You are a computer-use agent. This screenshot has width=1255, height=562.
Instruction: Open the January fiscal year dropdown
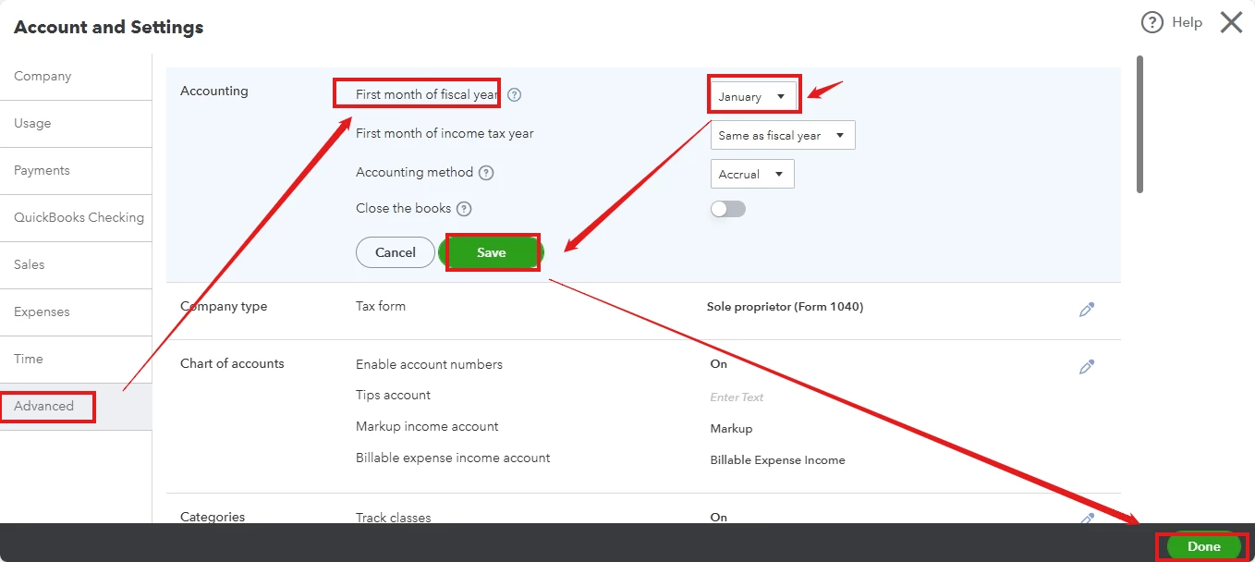pos(752,96)
